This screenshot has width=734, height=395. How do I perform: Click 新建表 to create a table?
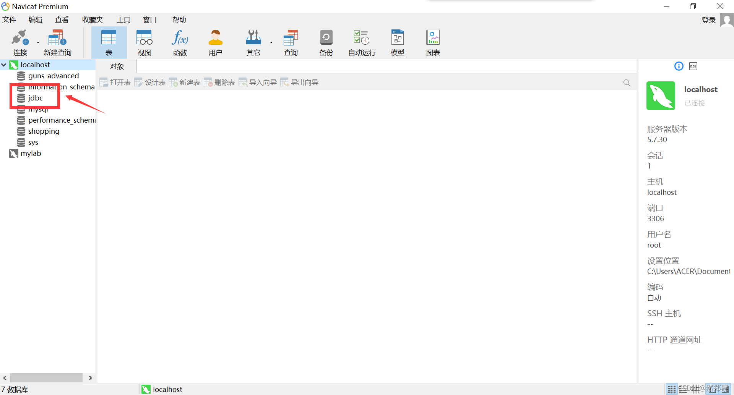pyautogui.click(x=185, y=82)
